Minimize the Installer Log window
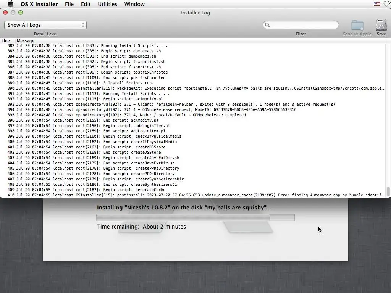This screenshot has height=293, width=391. (13, 13)
